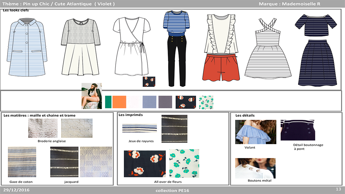Viewport: 345px width, 194px height.
Task: Pick the white color swatch in palette
Action: (x=134, y=102)
